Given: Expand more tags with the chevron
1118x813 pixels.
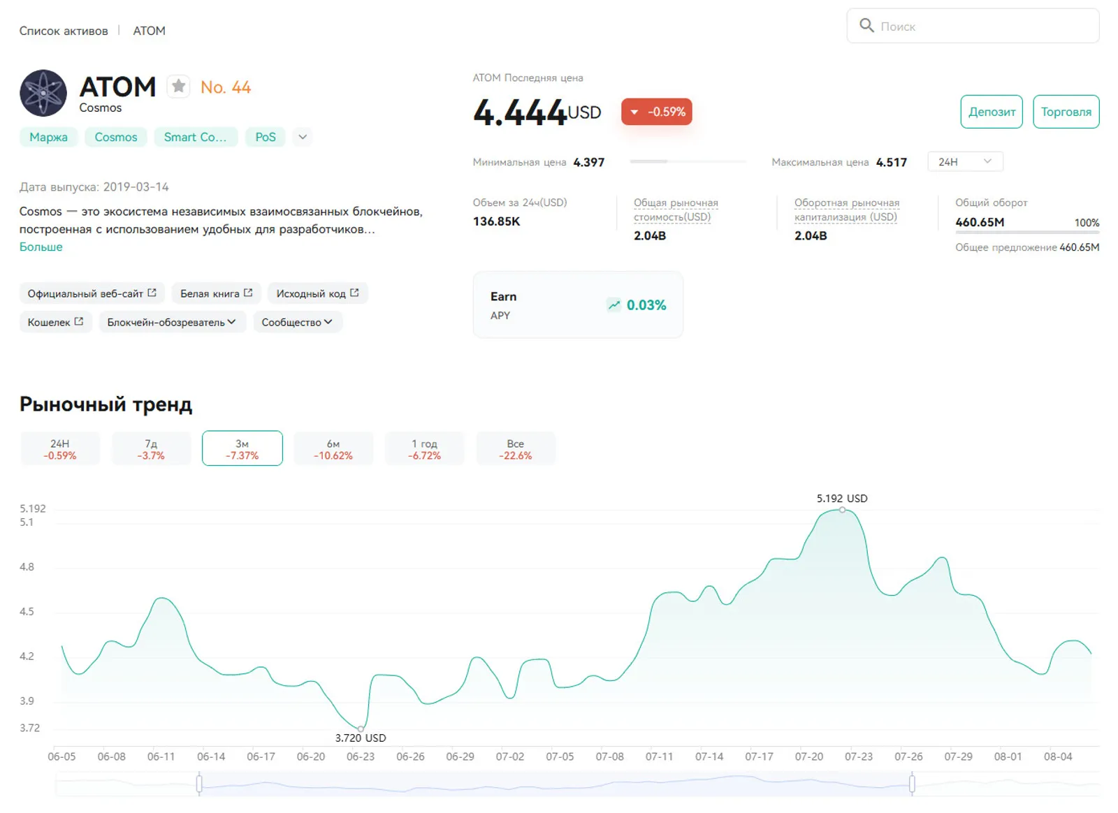Looking at the screenshot, I should pyautogui.click(x=303, y=137).
